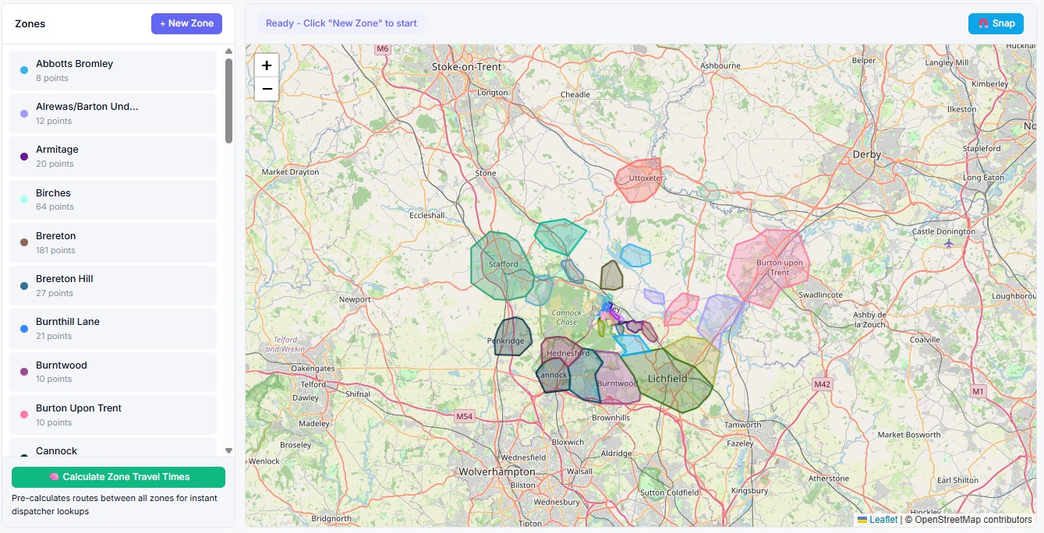Click the airport icon near Castle Donington
The image size is (1044, 533).
(x=949, y=243)
